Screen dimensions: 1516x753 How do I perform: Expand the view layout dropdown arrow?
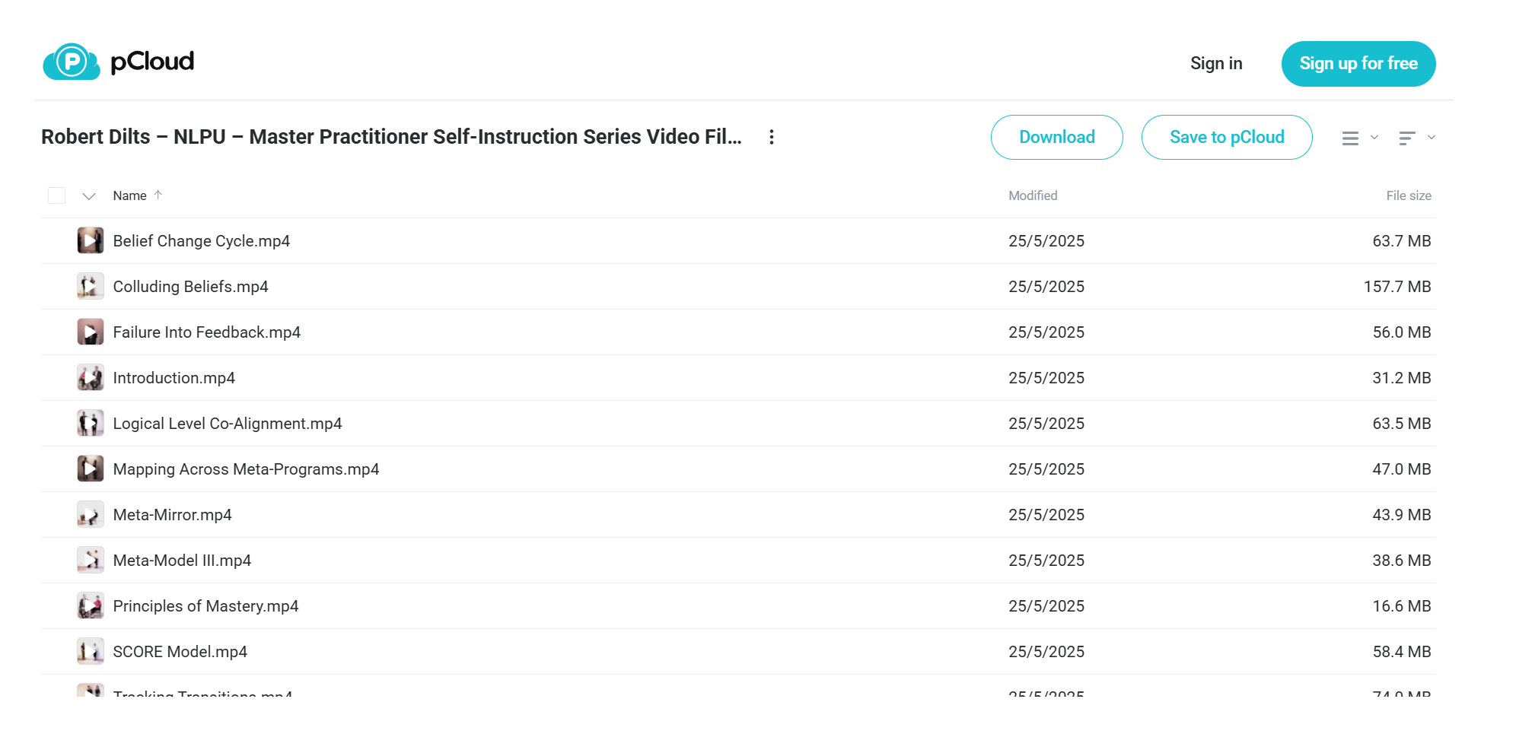click(x=1374, y=138)
